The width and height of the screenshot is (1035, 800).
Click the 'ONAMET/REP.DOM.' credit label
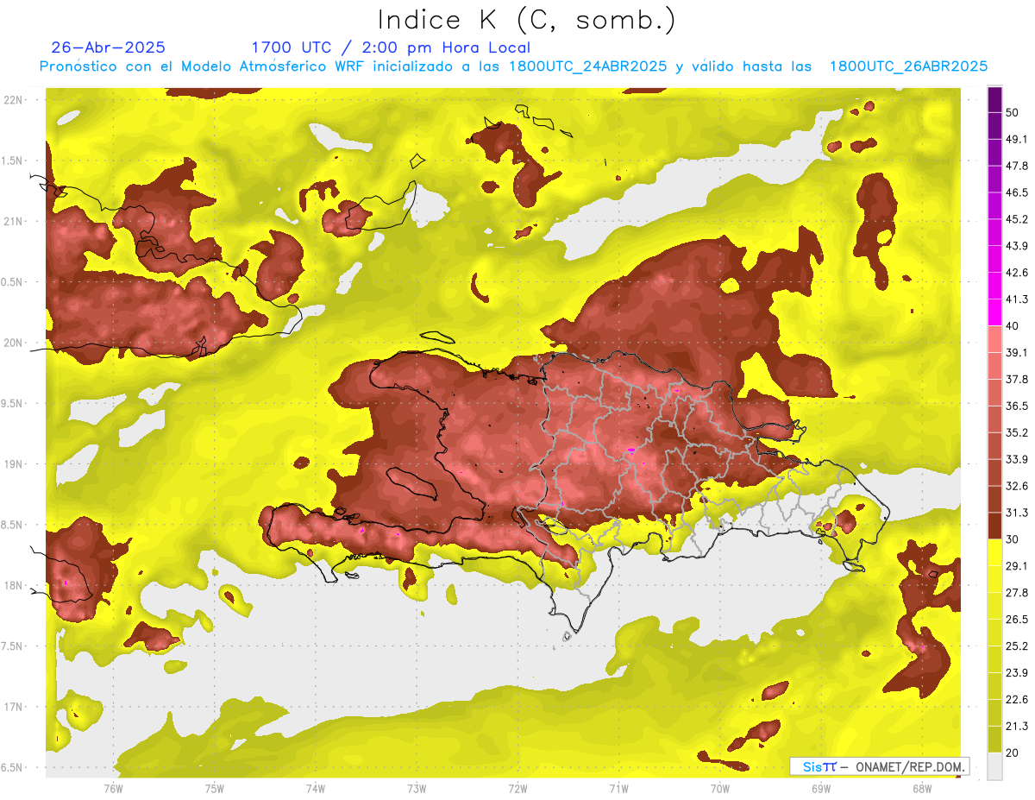tap(909, 766)
